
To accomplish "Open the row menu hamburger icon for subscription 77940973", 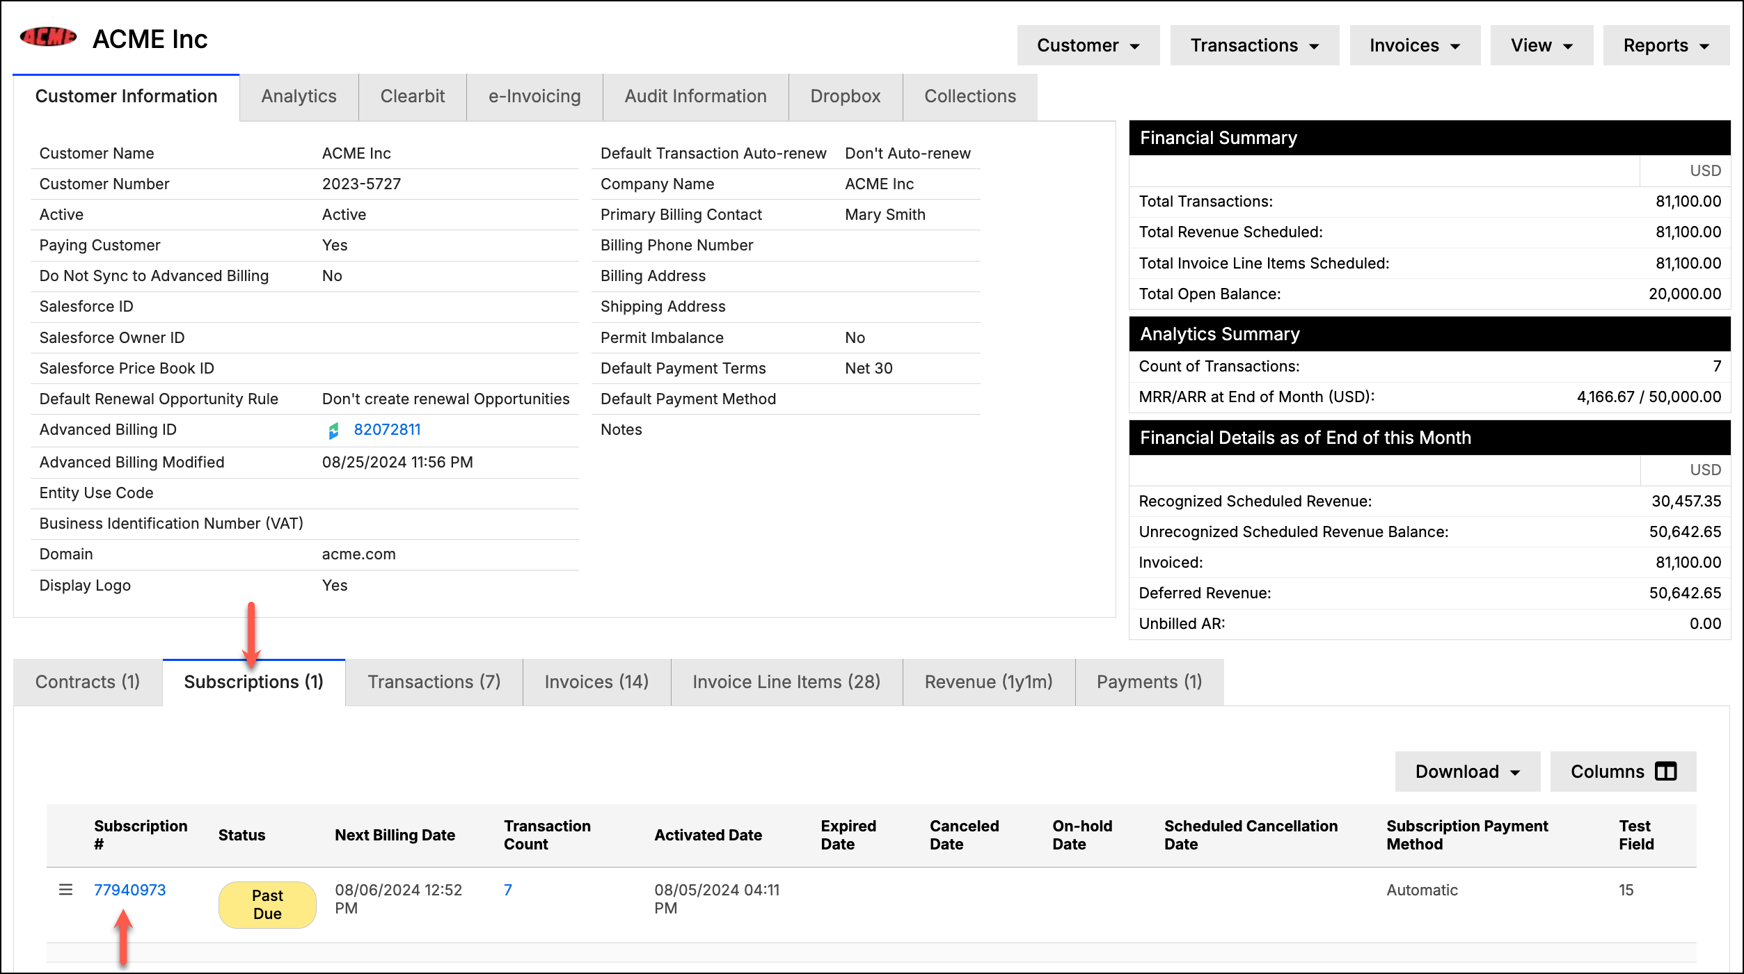I will tap(65, 890).
